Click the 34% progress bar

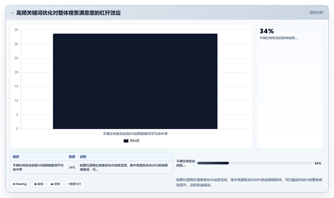click(x=255, y=163)
